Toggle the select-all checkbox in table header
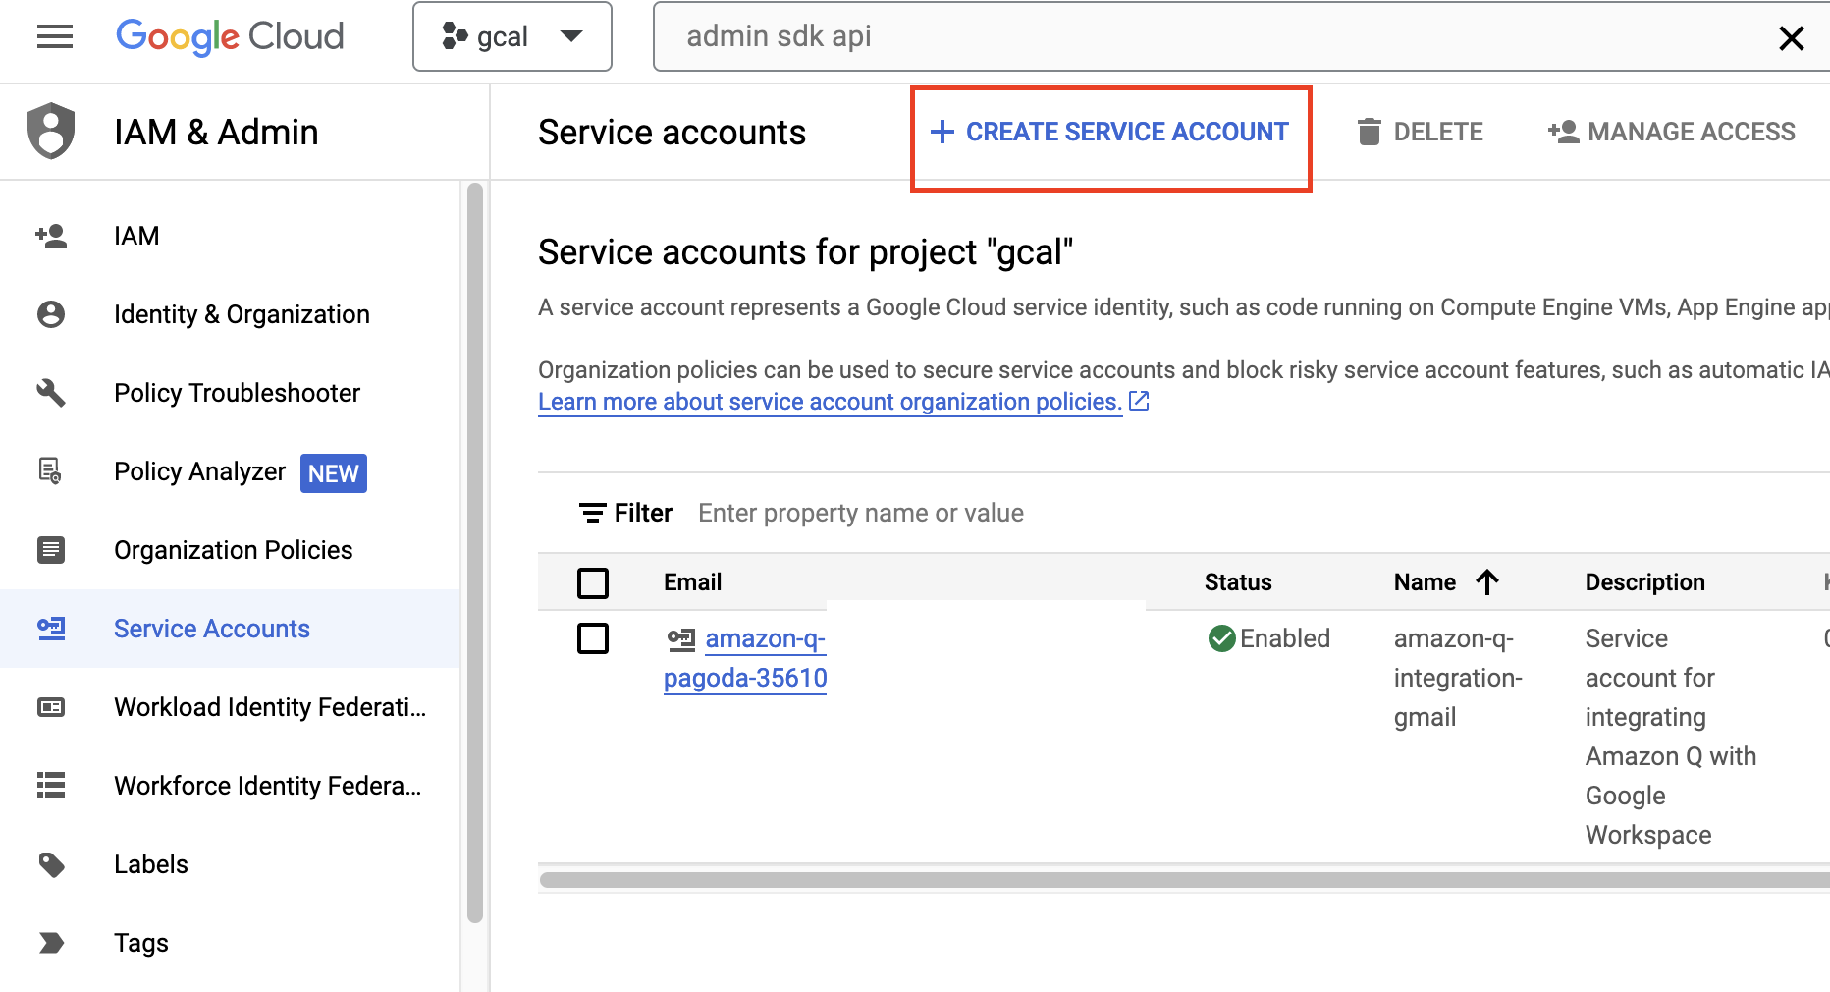The height and width of the screenshot is (992, 1830). pos(593,582)
